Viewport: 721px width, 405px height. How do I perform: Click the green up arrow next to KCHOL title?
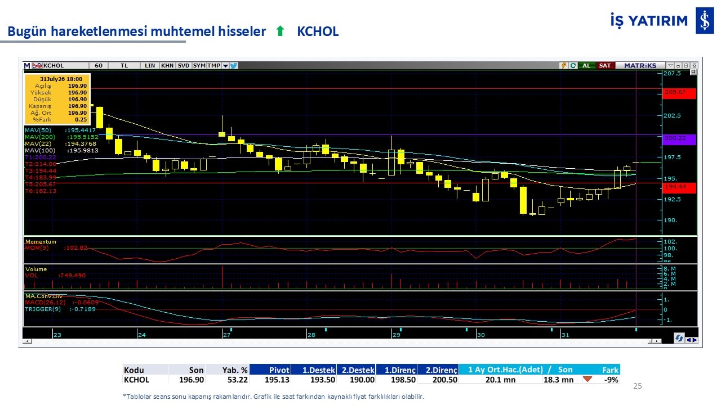tap(280, 31)
